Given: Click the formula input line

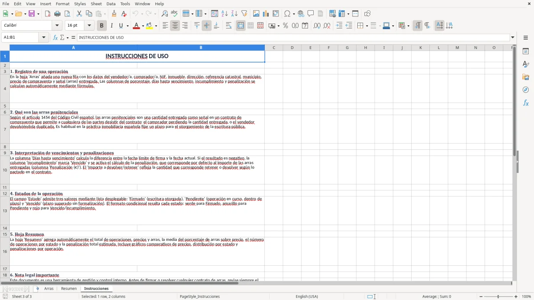Looking at the screenshot, I should click(294, 37).
